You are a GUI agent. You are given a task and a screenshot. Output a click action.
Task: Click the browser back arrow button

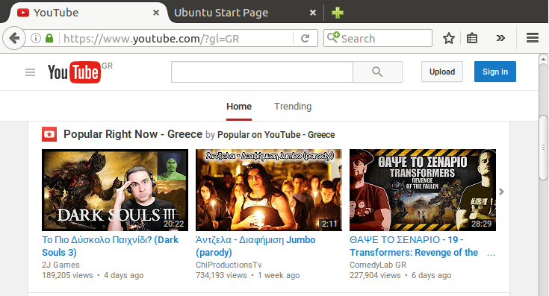click(14, 38)
